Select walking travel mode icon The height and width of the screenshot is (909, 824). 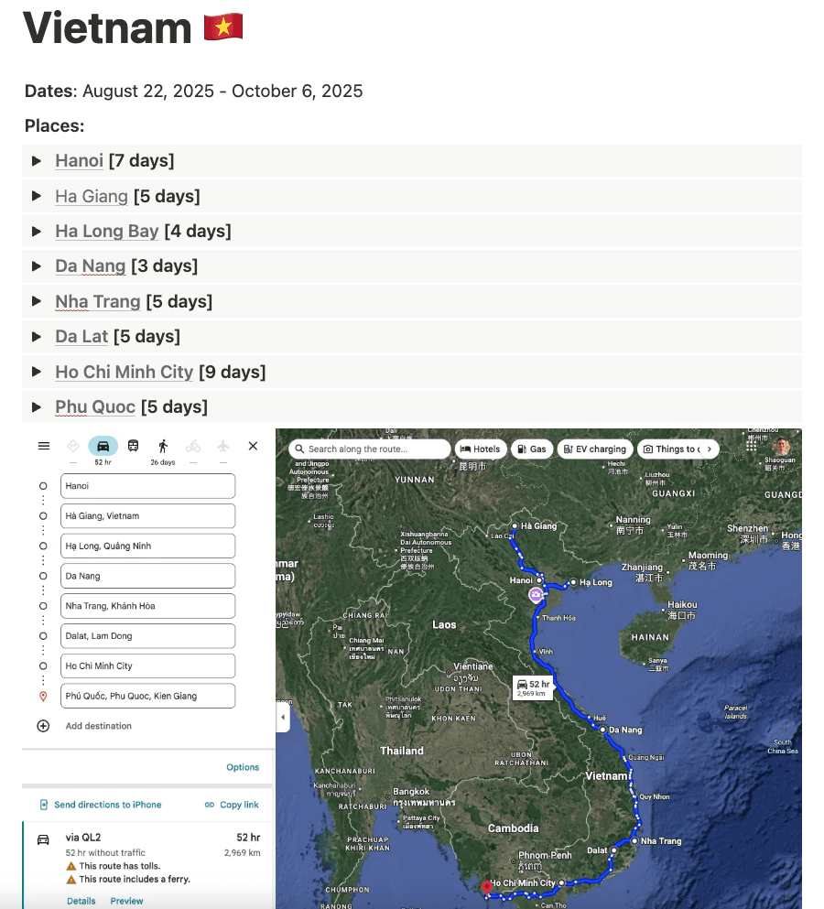163,446
